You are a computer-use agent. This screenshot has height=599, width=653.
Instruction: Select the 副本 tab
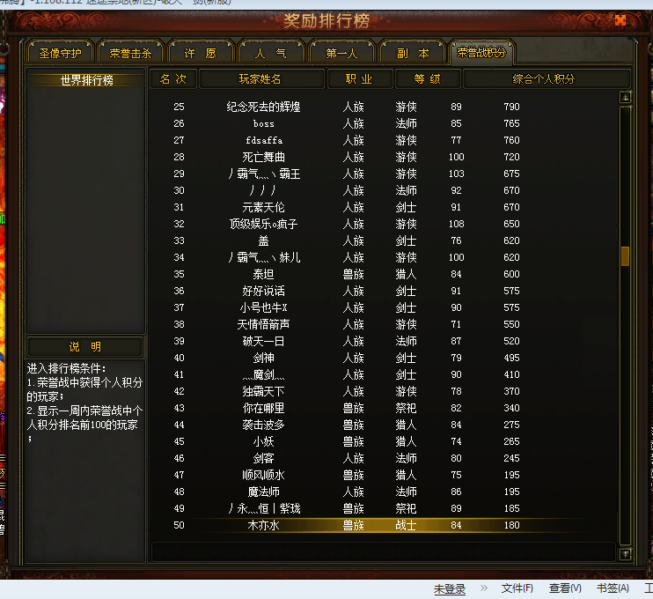[413, 53]
